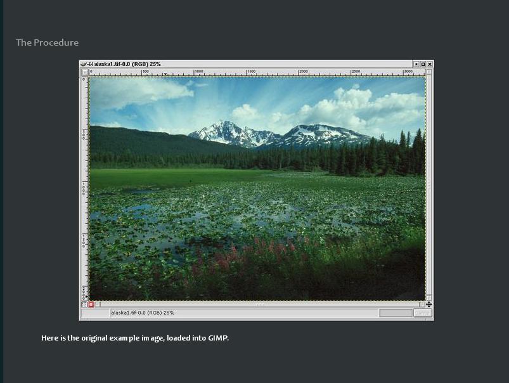
Task: Close the alaska1.tif image window
Action: point(430,64)
